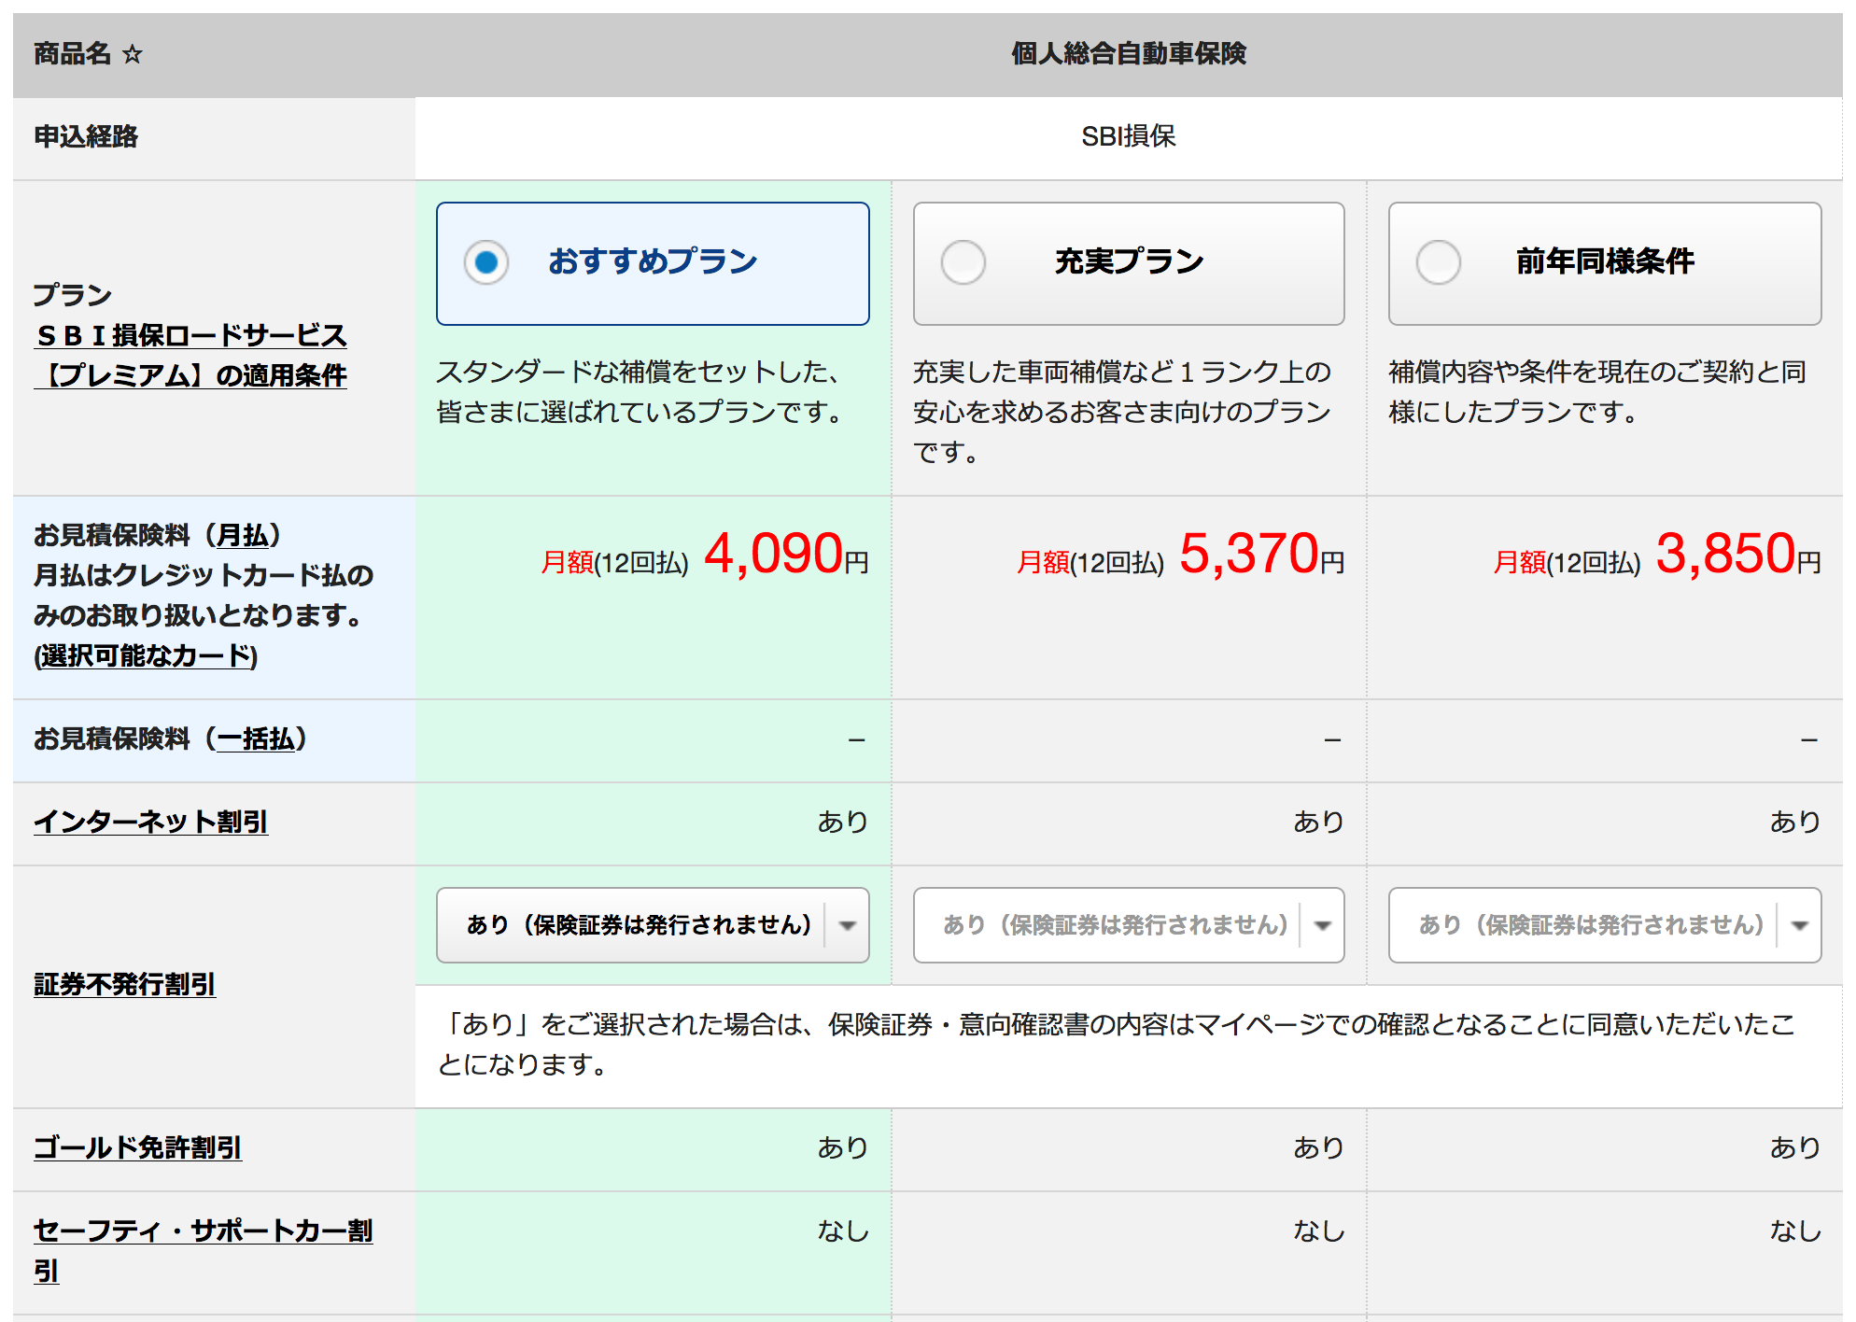Click dropdown arrow icon in 前年同様条件 column
The image size is (1856, 1322).
click(x=1800, y=925)
